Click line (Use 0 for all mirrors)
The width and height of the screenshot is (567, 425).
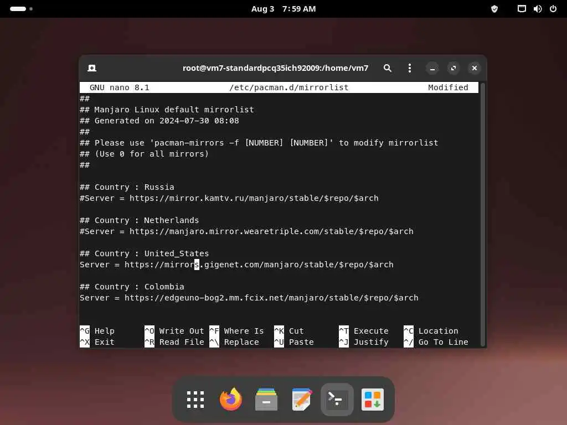[x=145, y=154]
